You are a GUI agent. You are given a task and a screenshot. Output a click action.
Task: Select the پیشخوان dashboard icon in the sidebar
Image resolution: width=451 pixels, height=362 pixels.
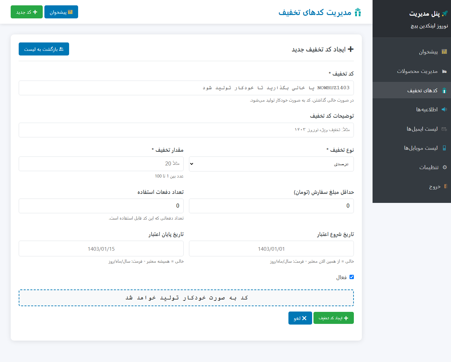[444, 52]
